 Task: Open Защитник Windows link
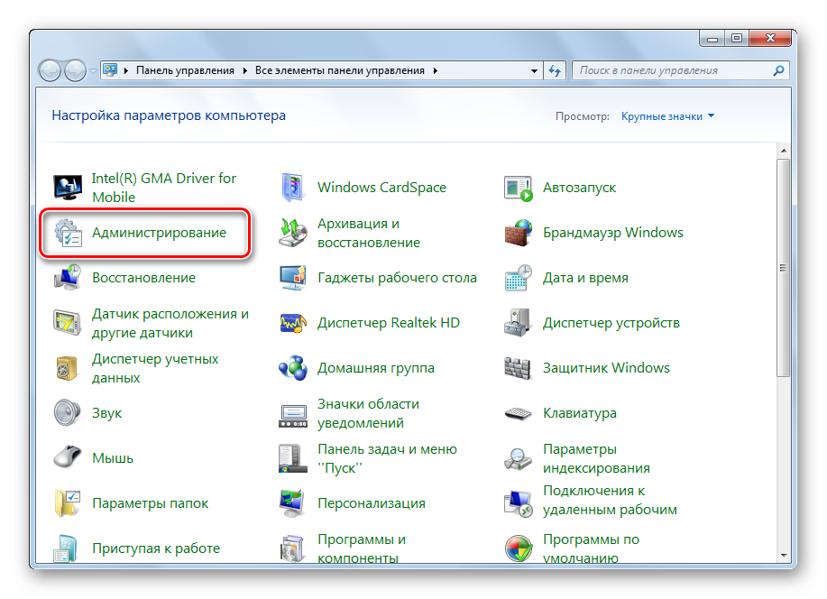(x=606, y=368)
